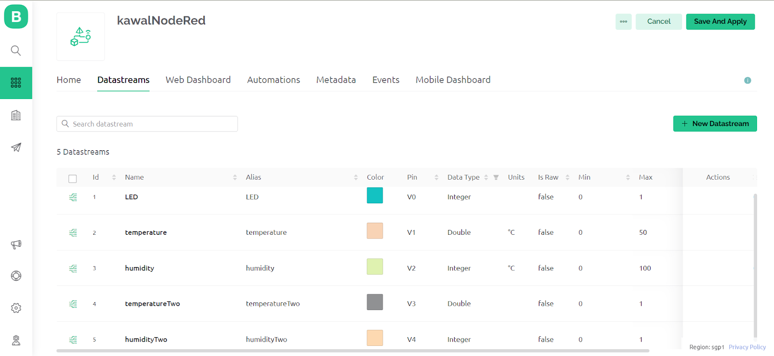Sort datastreams by Is Raw column
This screenshot has width=774, height=356.
[x=567, y=177]
